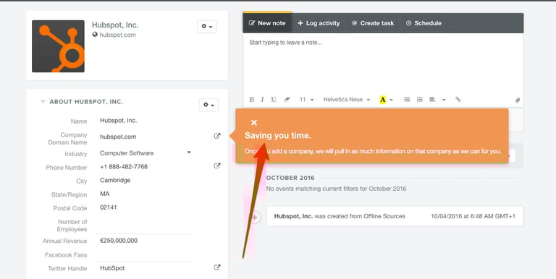This screenshot has width=556, height=279.
Task: Open the Industry Computer Software dropdown
Action: (146, 153)
